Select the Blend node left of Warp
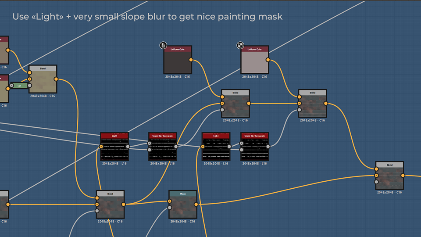Viewport: 421px width, 237px height. pyautogui.click(x=111, y=205)
